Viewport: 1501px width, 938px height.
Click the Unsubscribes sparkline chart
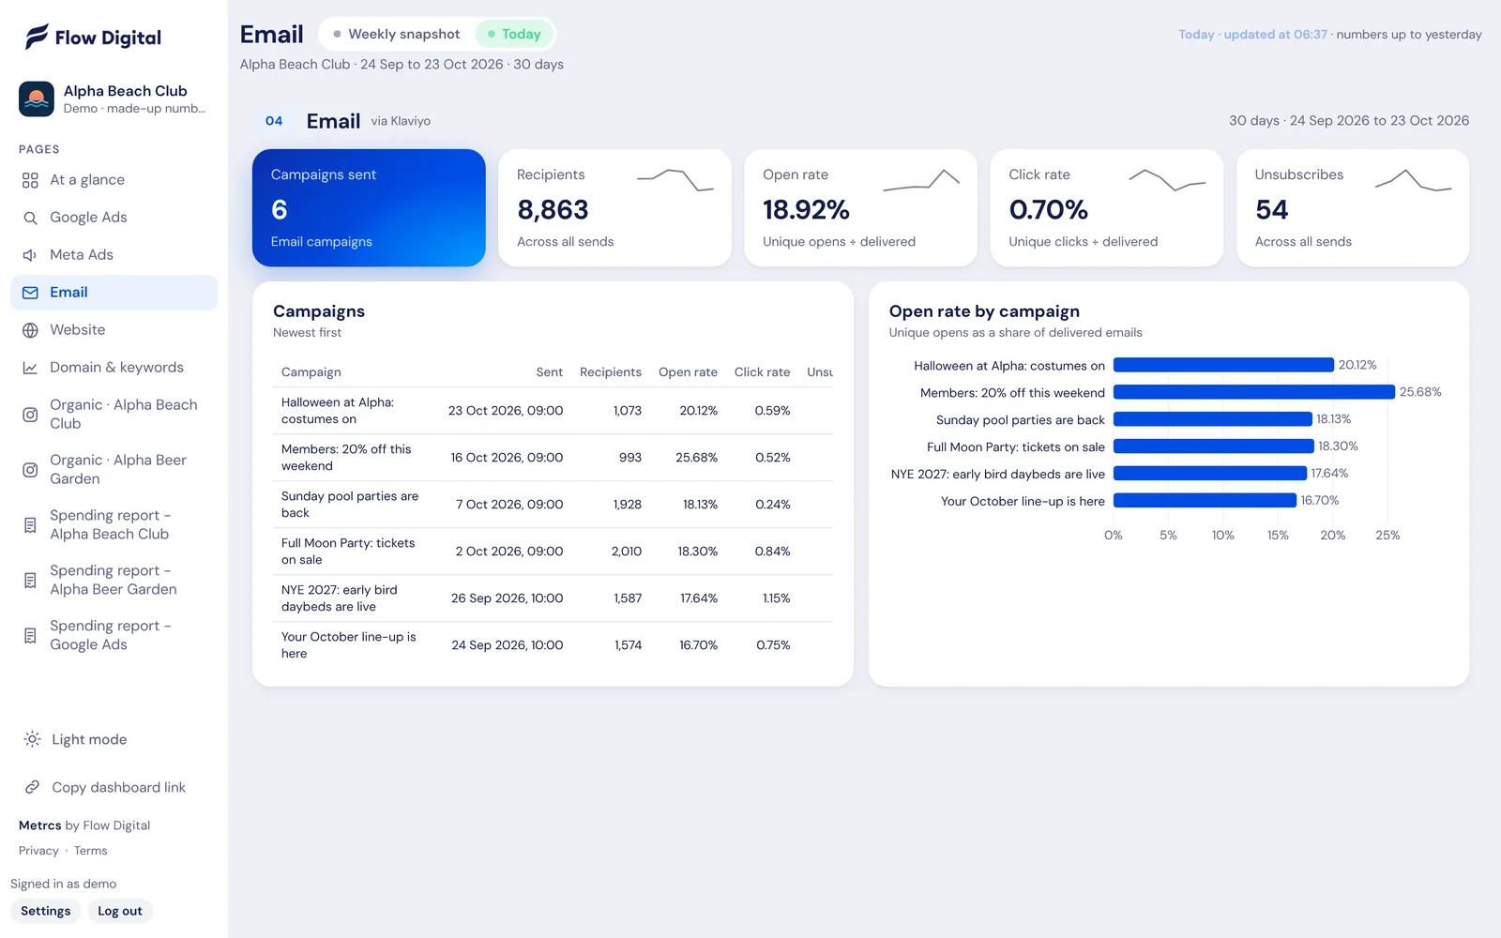click(x=1414, y=179)
